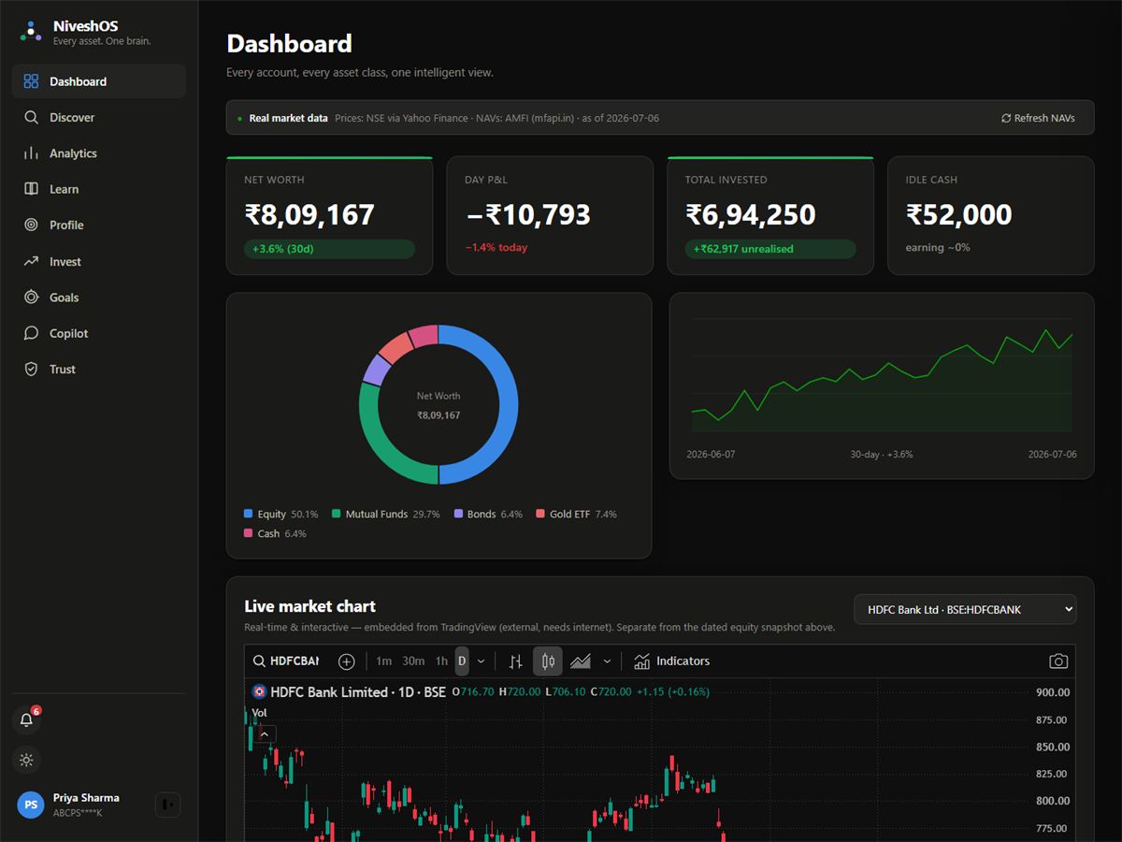Open Analytics from the sidebar
The width and height of the screenshot is (1122, 842).
tap(98, 153)
